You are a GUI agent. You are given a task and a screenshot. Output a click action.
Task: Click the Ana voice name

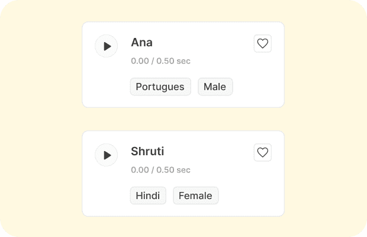[141, 43]
